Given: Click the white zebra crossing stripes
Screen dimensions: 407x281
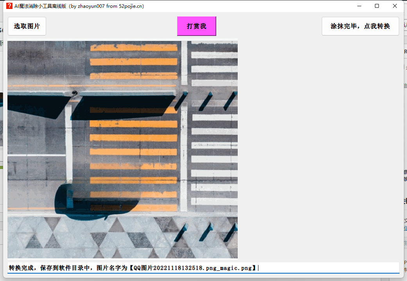Looking at the screenshot, I should [214, 144].
